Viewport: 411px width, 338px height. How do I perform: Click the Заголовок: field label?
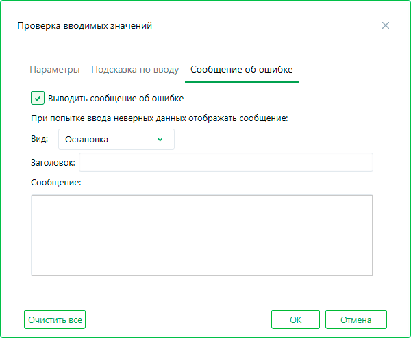coord(53,162)
